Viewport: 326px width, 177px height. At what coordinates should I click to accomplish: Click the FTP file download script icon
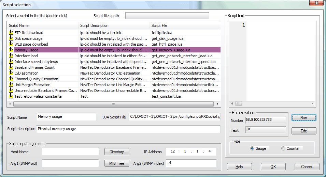click(11, 32)
